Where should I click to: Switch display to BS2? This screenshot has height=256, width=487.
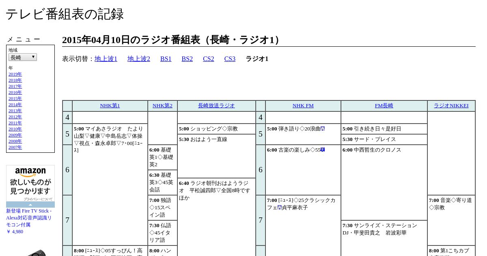pos(187,59)
